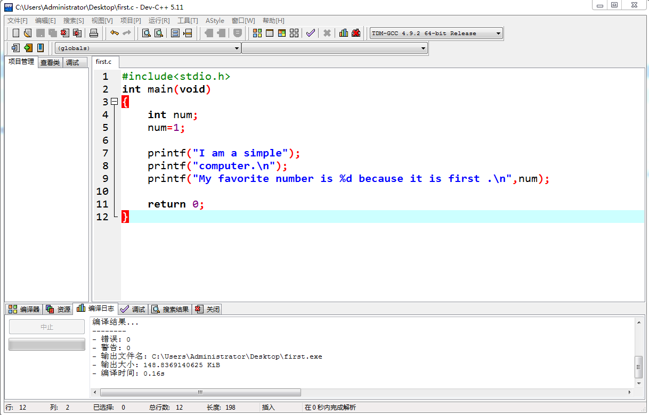Screen dimensions: 649x415
Task: Click the Rebuild All toolbar icon
Action: click(294, 33)
